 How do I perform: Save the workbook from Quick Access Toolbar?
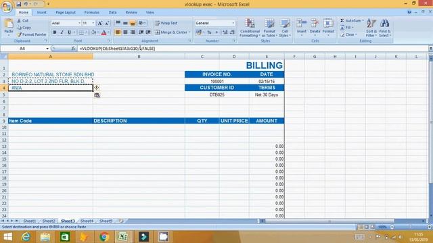pos(18,4)
